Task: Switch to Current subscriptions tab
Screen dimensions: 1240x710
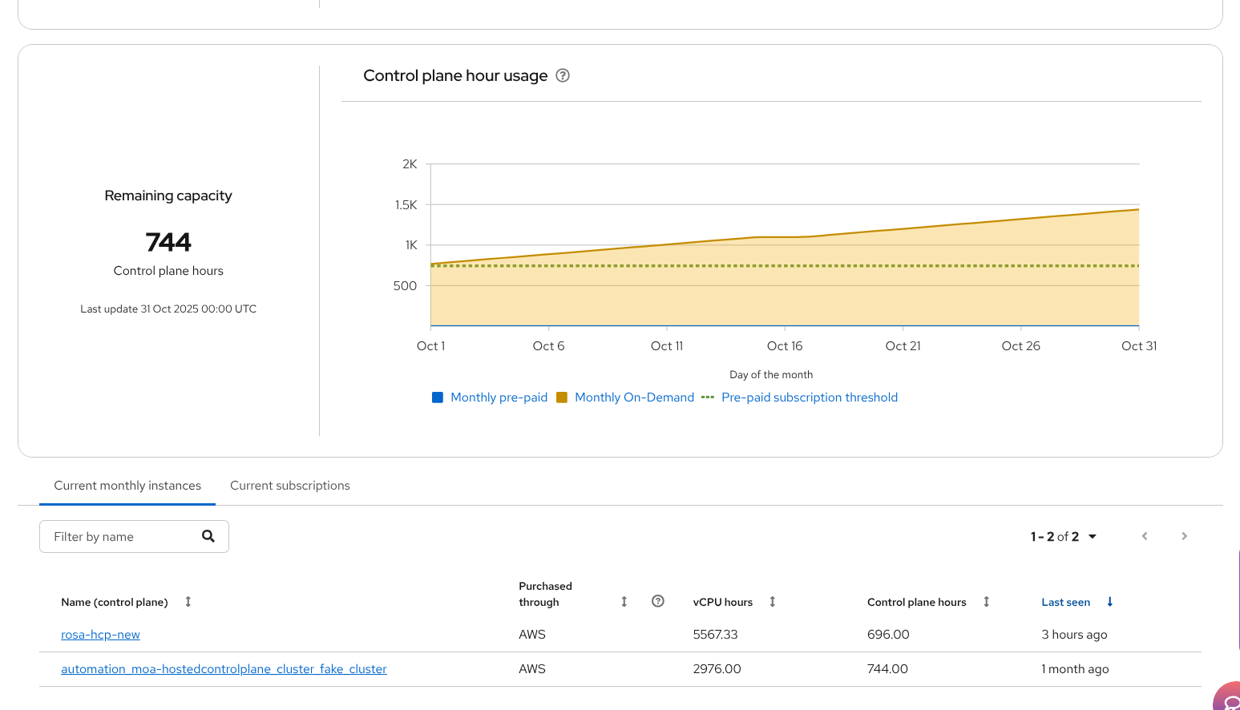Action: point(289,486)
